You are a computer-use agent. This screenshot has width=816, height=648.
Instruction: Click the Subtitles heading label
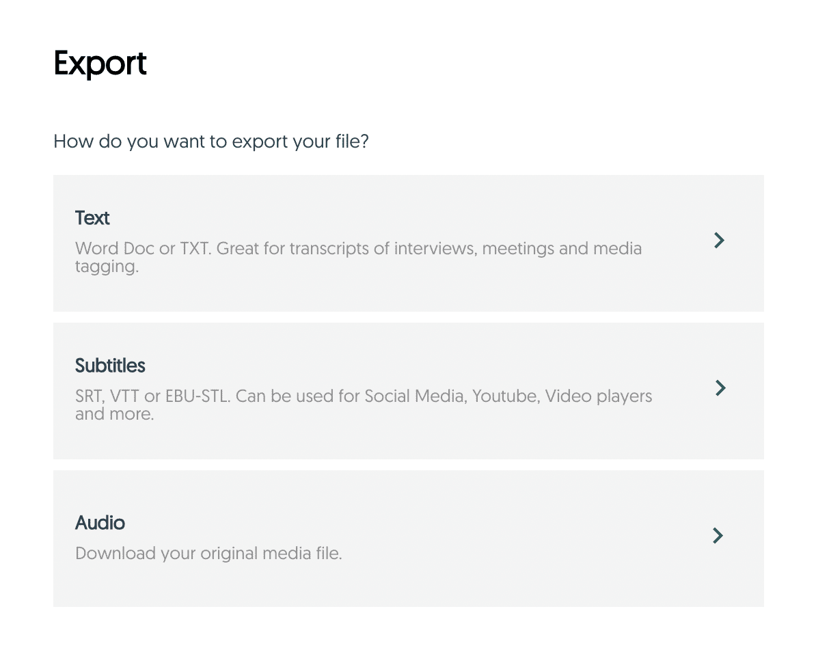tap(110, 366)
